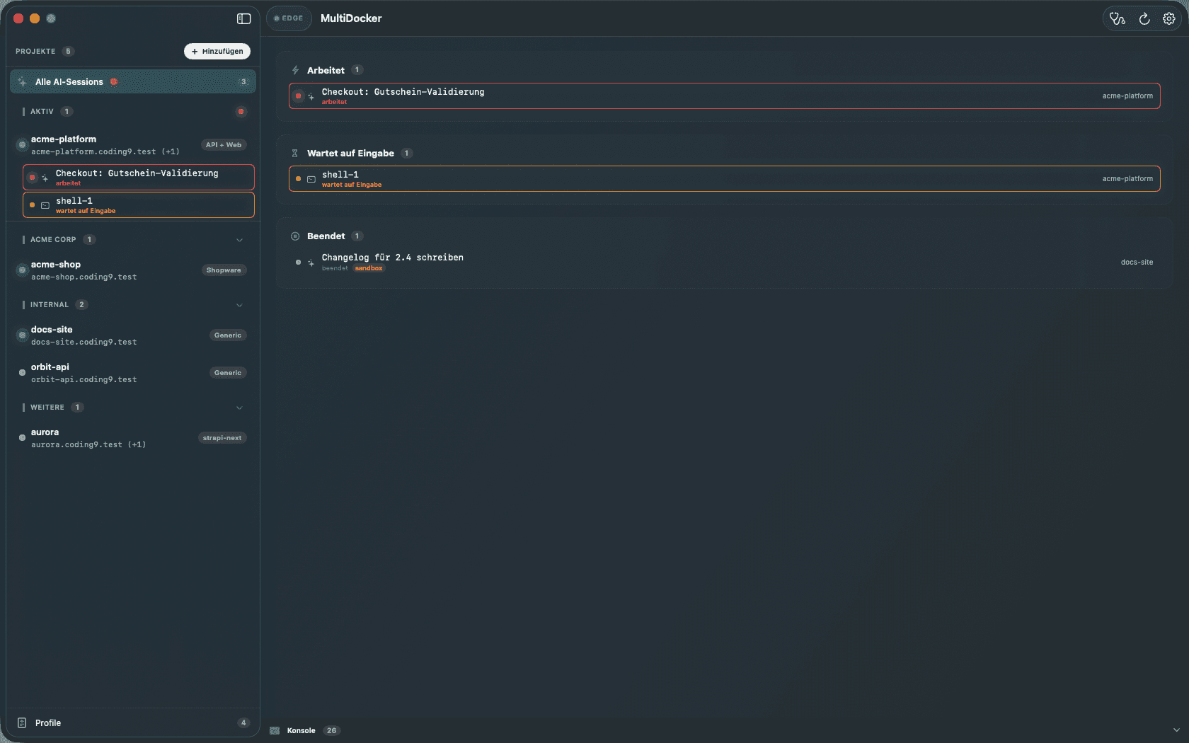This screenshot has width=1189, height=743.
Task: Click docs-site label on Changelog row
Action: [1137, 262]
